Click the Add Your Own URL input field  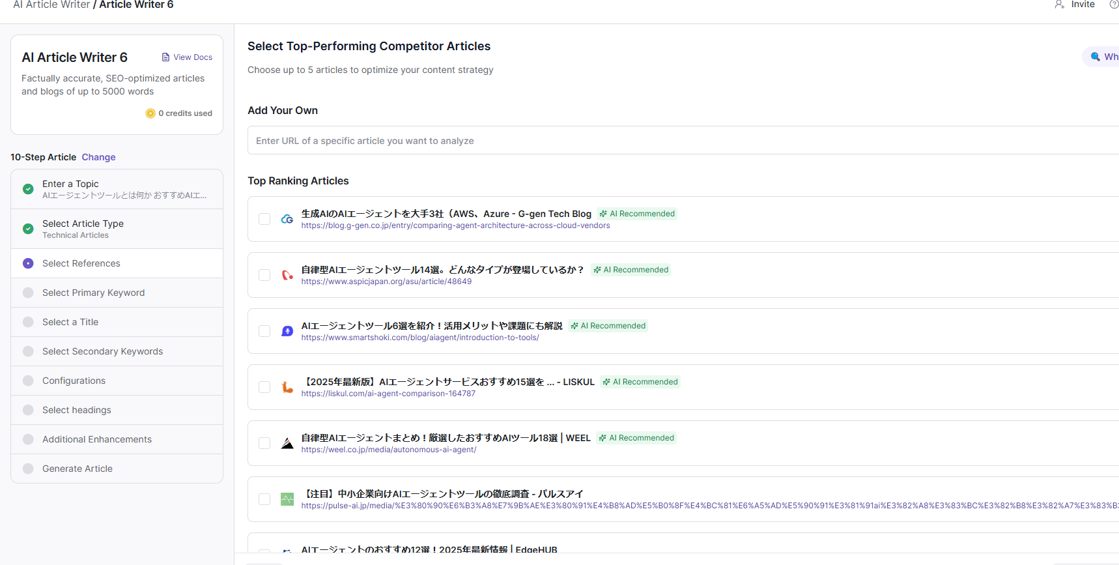coord(683,140)
